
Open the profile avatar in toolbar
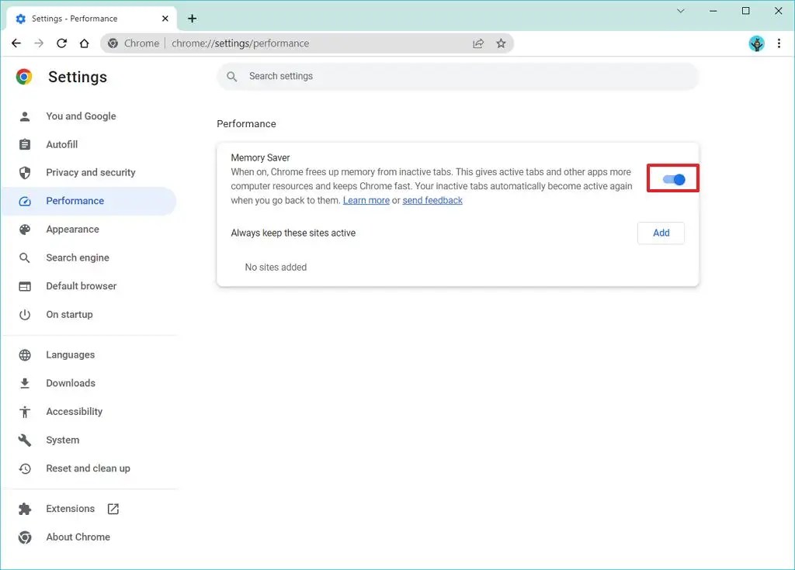(756, 43)
